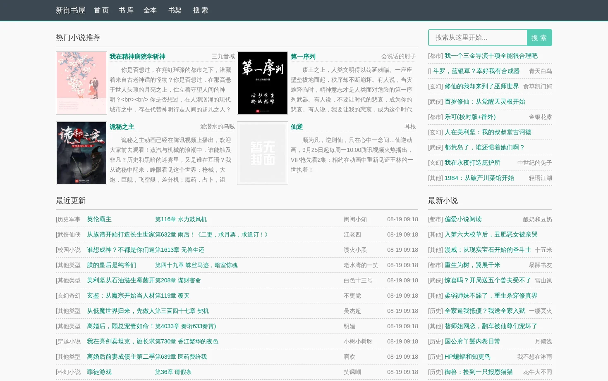608x381 pixels.
Task: Click the green 搜索 button
Action: tap(539, 38)
